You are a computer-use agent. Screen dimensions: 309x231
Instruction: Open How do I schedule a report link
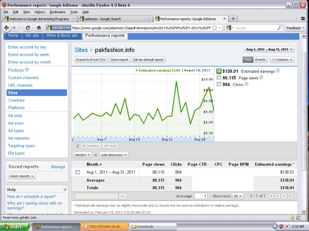click(31, 197)
